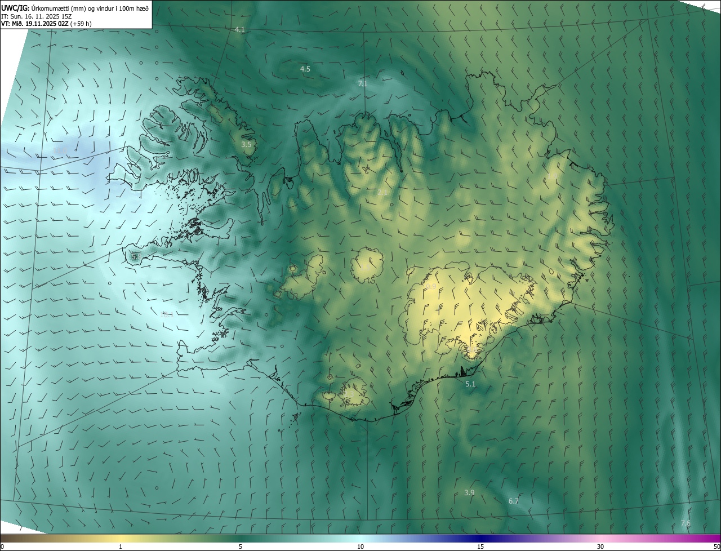The image size is (721, 551).
Task: Click the 30 tick on the color scale
Action: [600, 546]
